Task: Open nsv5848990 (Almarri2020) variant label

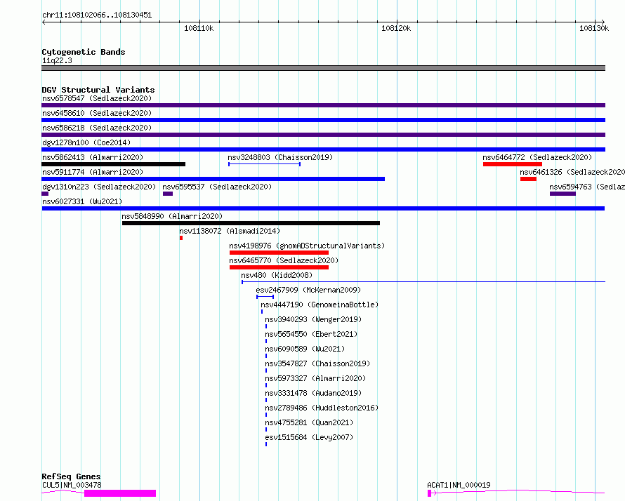Action: coord(172,216)
